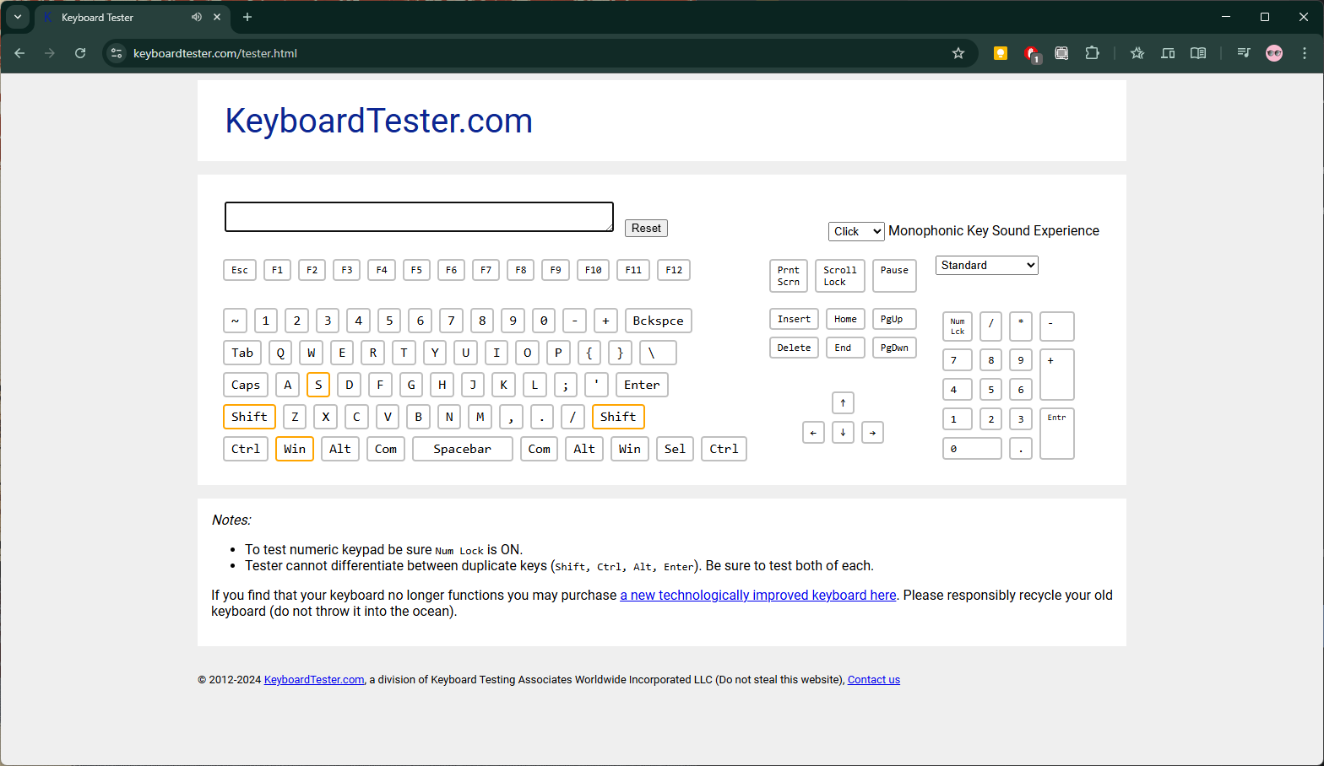Image resolution: width=1324 pixels, height=766 pixels.
Task: Click the numpad 0 key
Action: tap(972, 449)
